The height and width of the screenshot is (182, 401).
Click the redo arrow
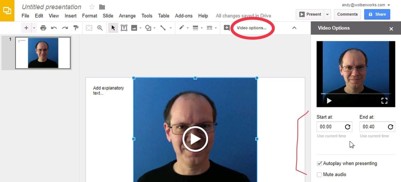click(x=65, y=28)
